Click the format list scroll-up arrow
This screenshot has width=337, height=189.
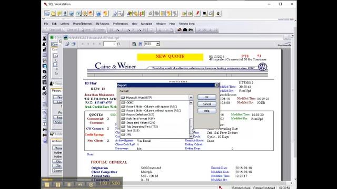[x=191, y=103]
